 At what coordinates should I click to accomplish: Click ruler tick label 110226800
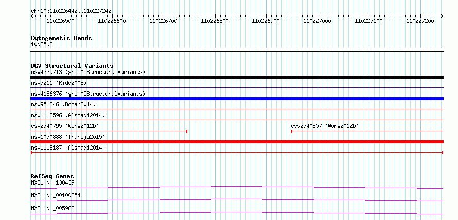(215, 21)
